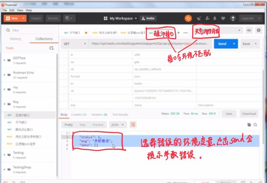Viewport: 267px width, 183px height.
Task: Click the collection Filter input field
Action: point(30,30)
